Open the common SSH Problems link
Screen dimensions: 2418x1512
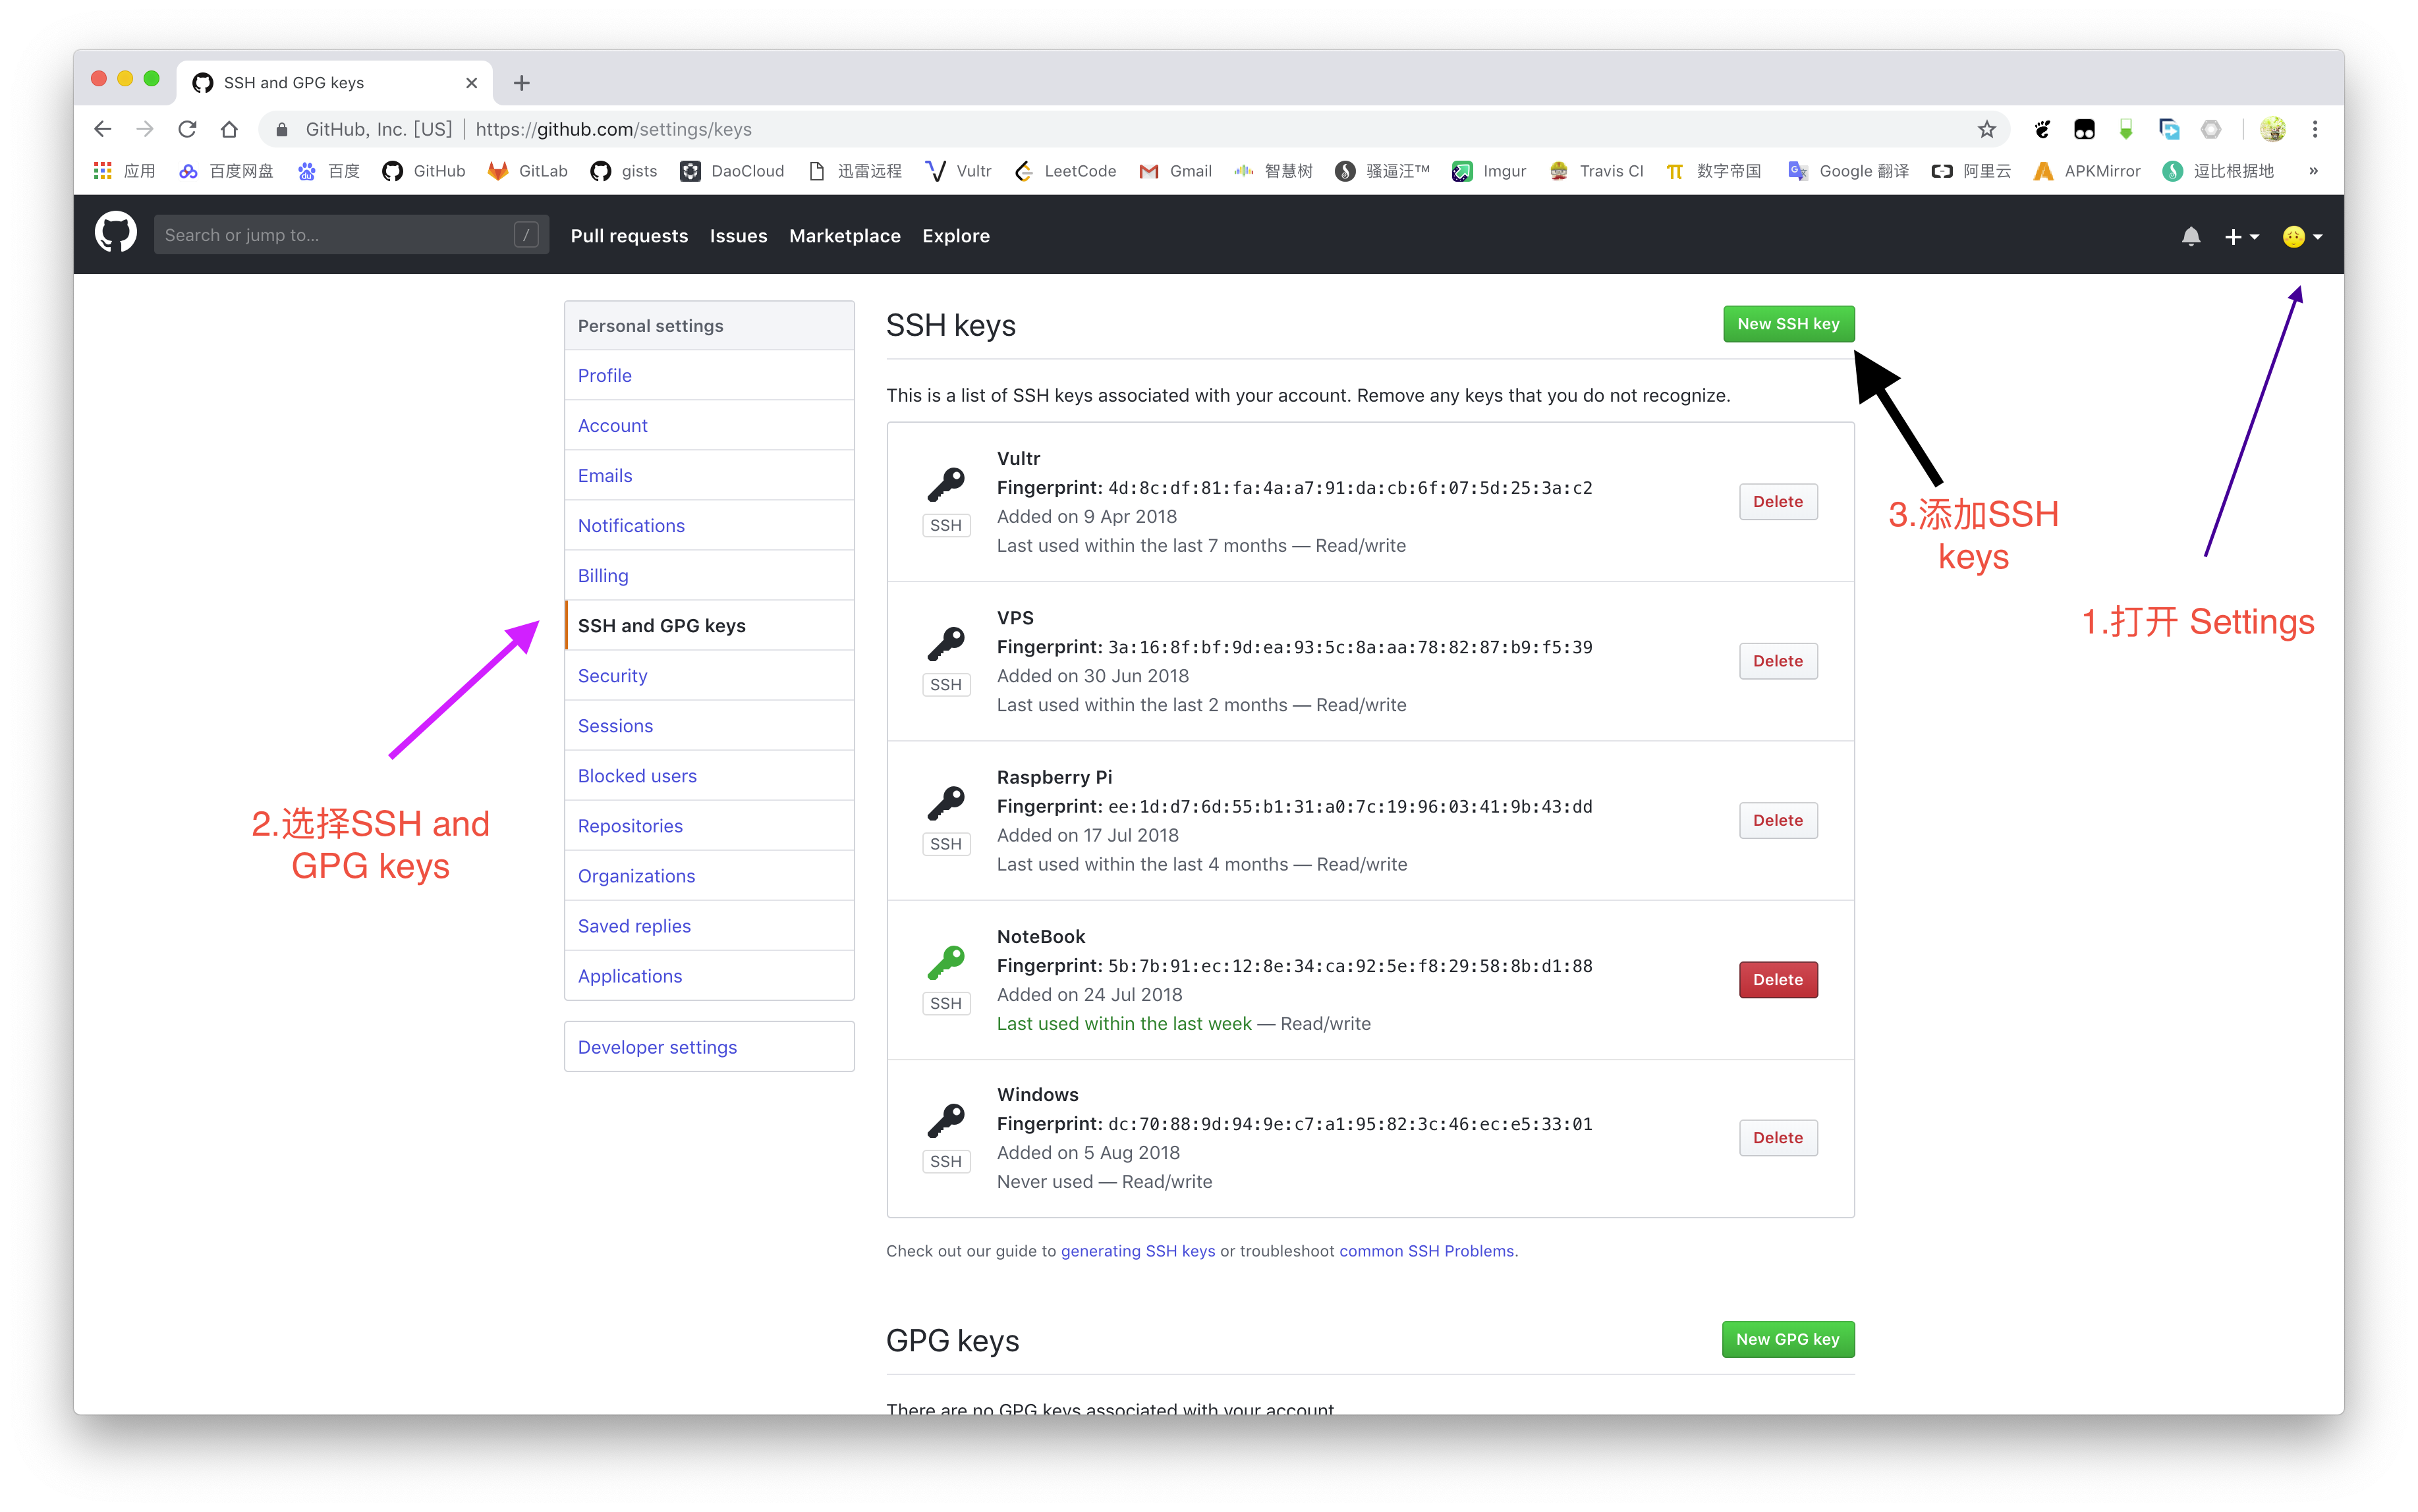(1426, 1251)
